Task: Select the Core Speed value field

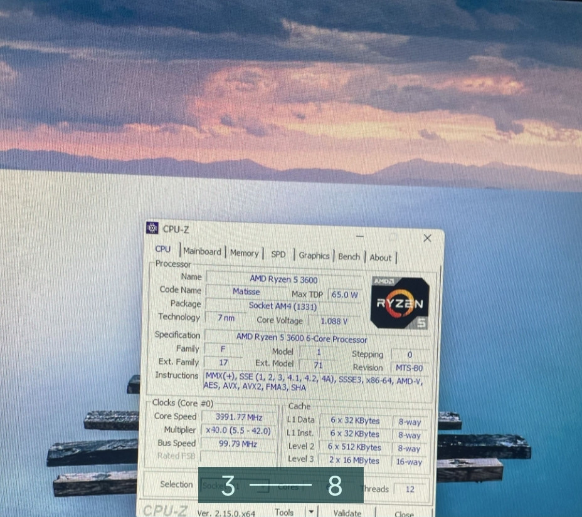Action: pos(238,417)
